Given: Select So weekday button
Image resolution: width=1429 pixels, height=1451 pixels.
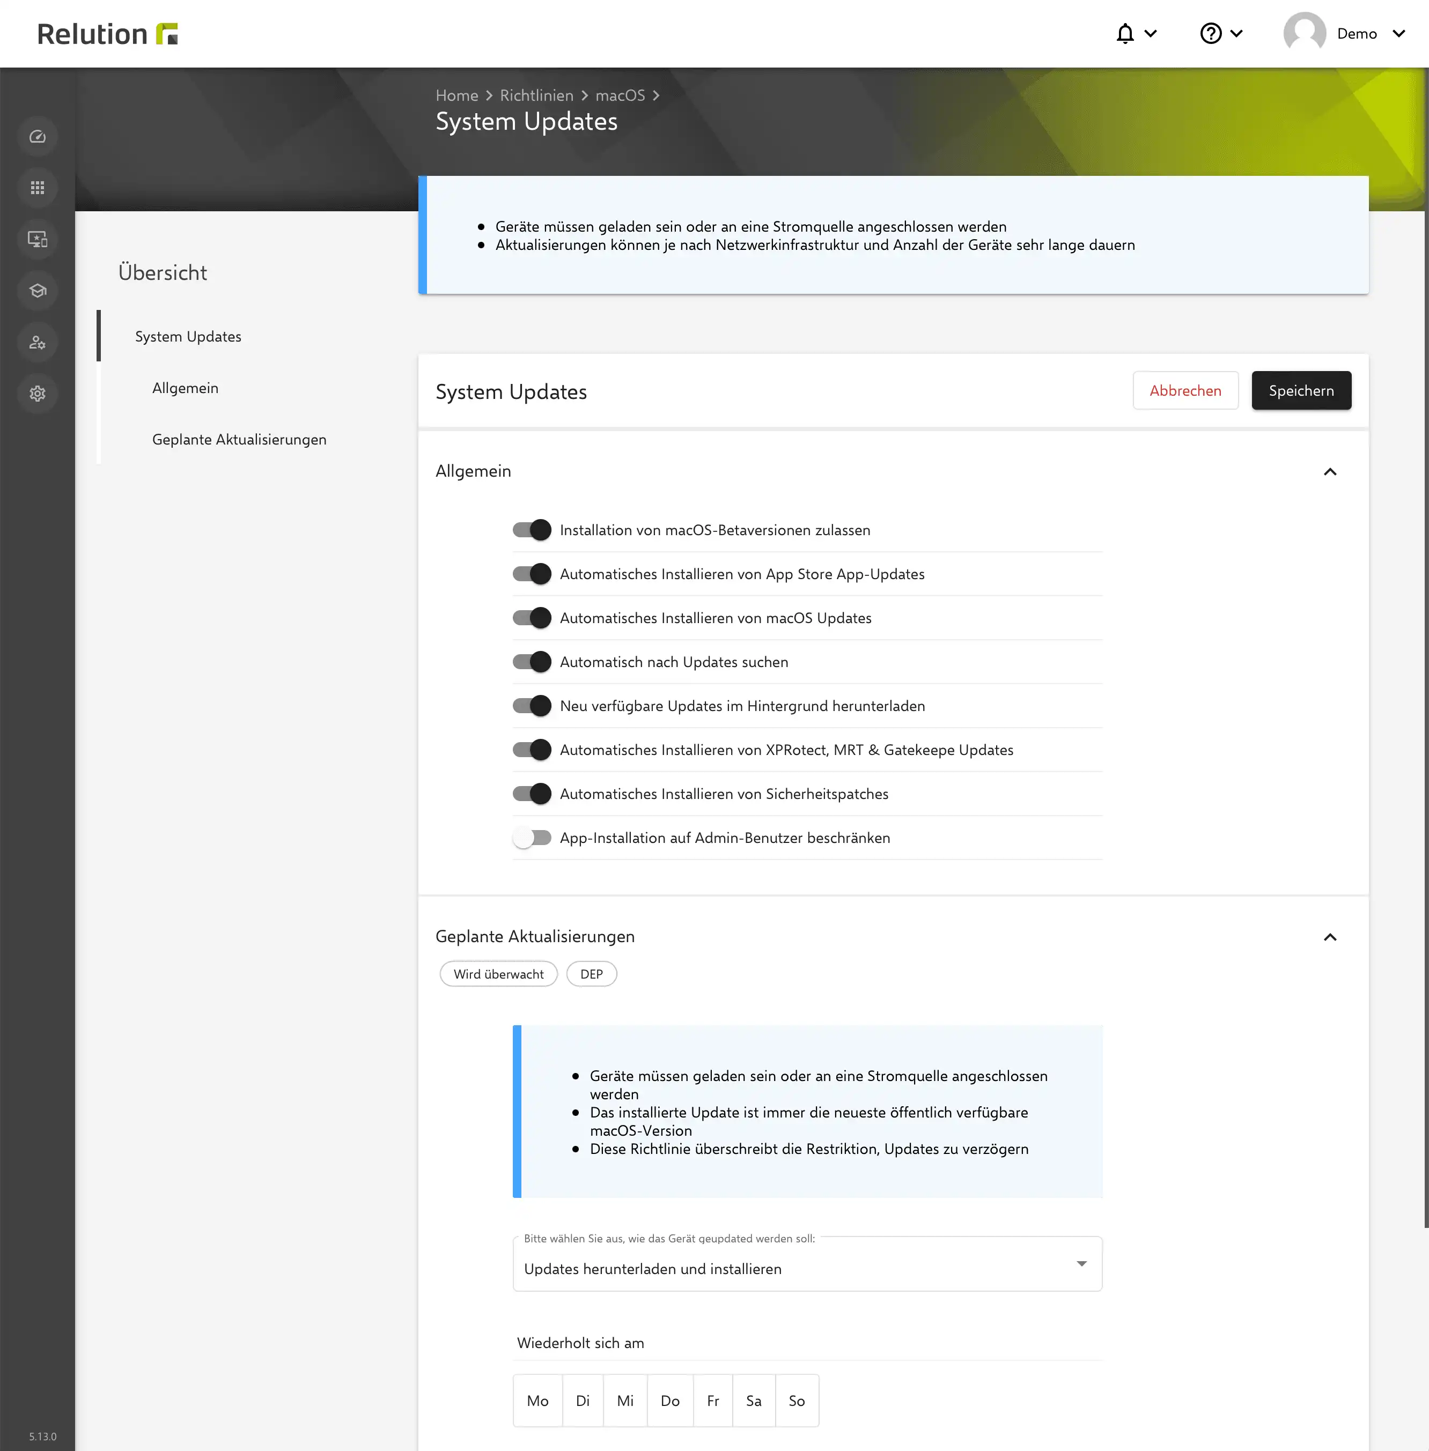Looking at the screenshot, I should 797,1401.
